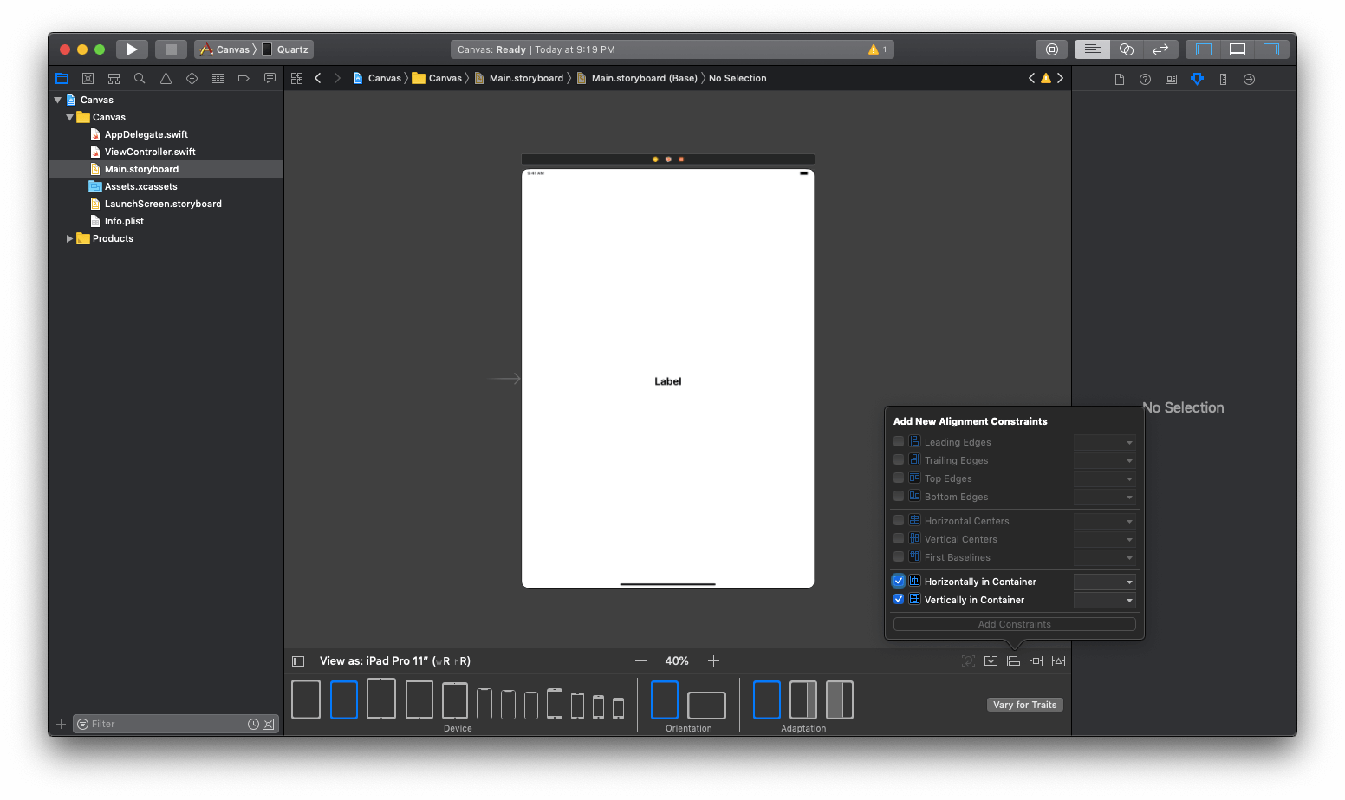The height and width of the screenshot is (800, 1345).
Task: Click the Vary for Traits button
Action: [1024, 705]
